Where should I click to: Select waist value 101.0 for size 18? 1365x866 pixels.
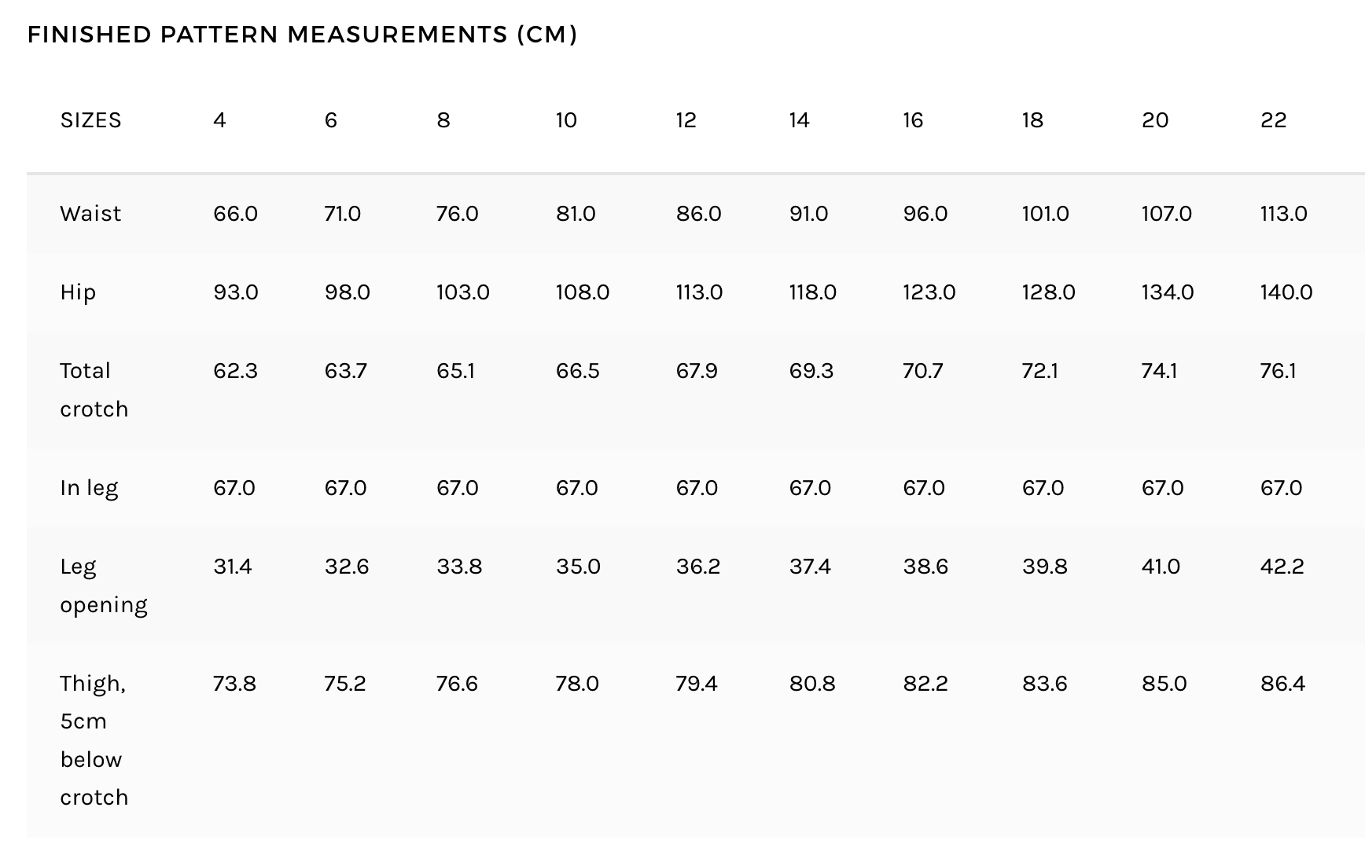click(x=1046, y=214)
